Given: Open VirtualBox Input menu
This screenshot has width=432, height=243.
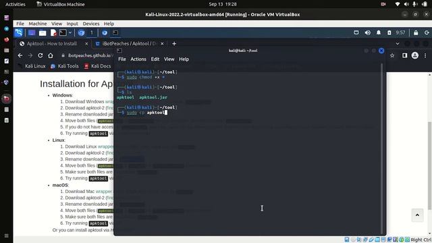Looking at the screenshot, I should tap(72, 24).
